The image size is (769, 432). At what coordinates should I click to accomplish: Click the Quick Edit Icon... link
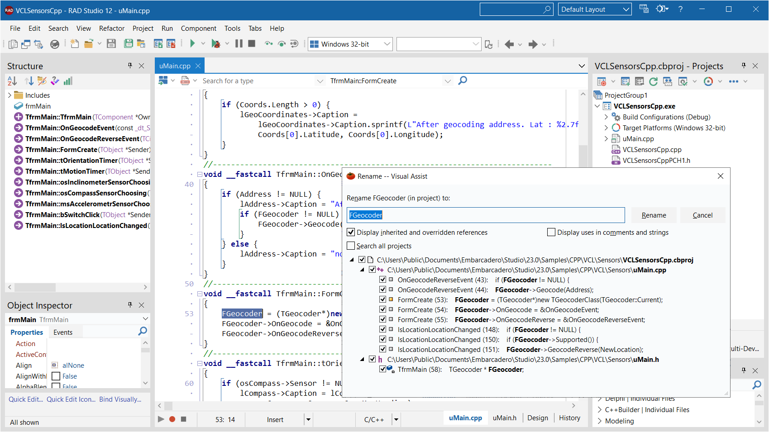[x=71, y=399]
